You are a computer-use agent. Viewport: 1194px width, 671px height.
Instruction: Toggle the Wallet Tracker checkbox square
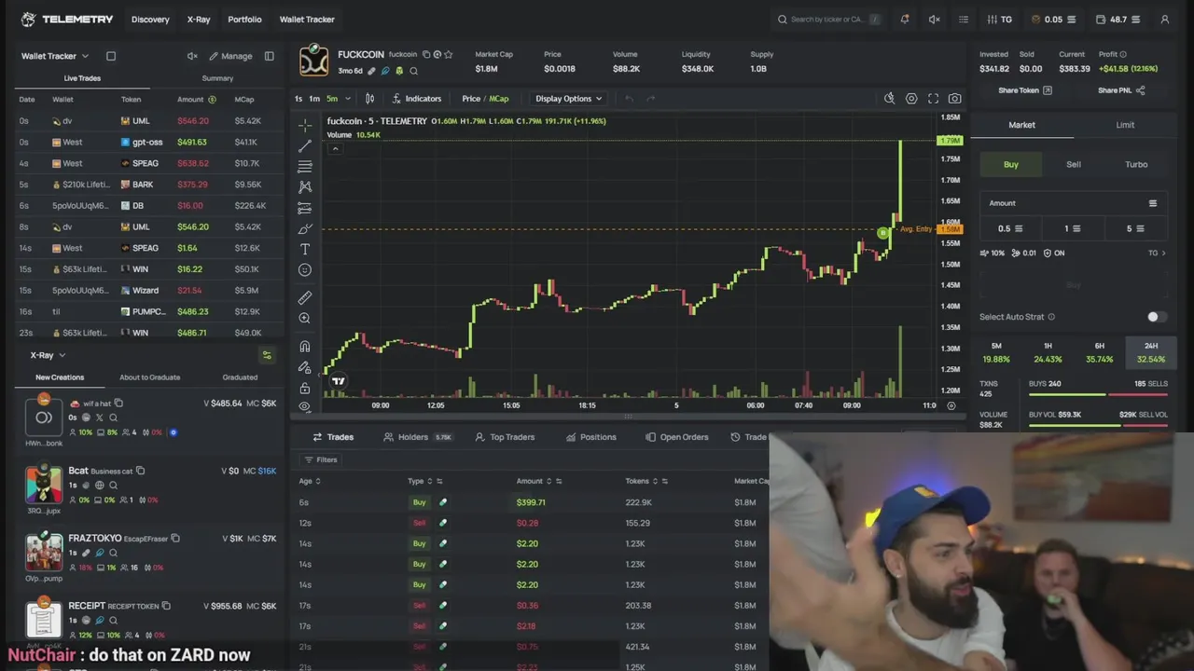(x=110, y=56)
